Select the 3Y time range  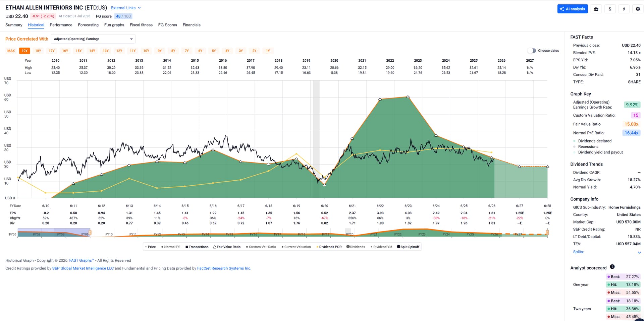click(x=241, y=51)
